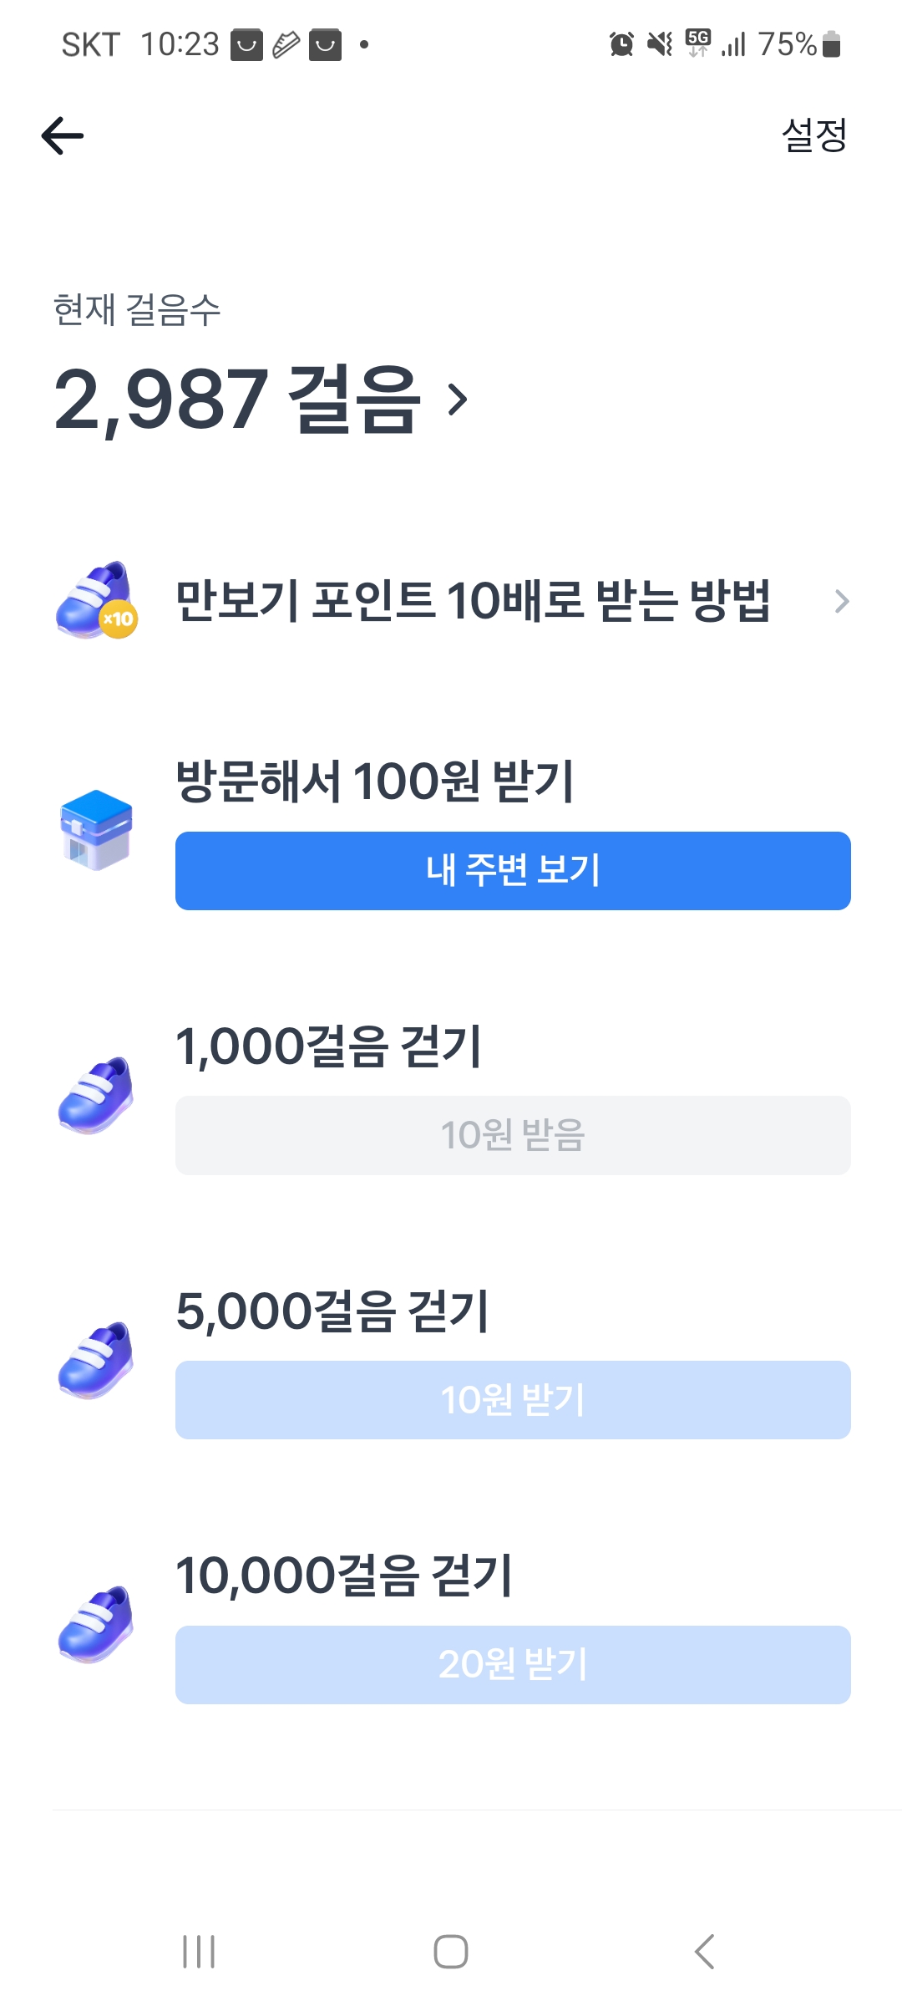Open Android recent apps button
902x2006 pixels.
[199, 1952]
